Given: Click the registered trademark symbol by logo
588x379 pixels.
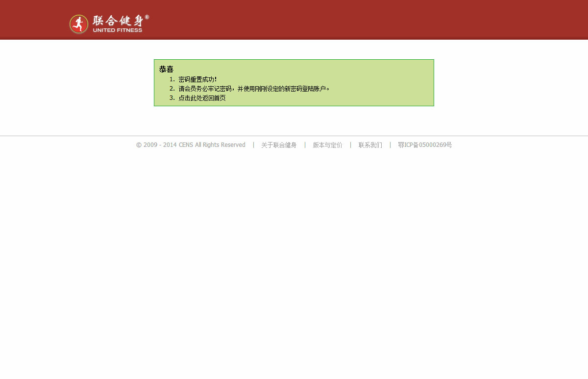Looking at the screenshot, I should coord(147,17).
